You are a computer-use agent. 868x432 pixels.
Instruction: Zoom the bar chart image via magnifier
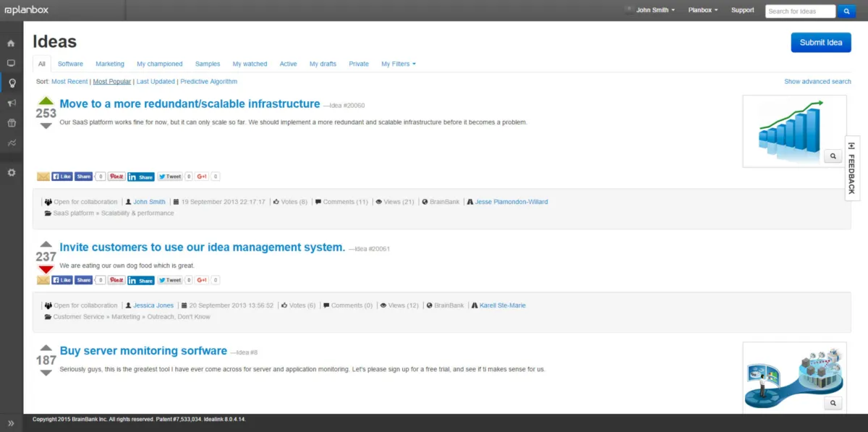tap(833, 156)
